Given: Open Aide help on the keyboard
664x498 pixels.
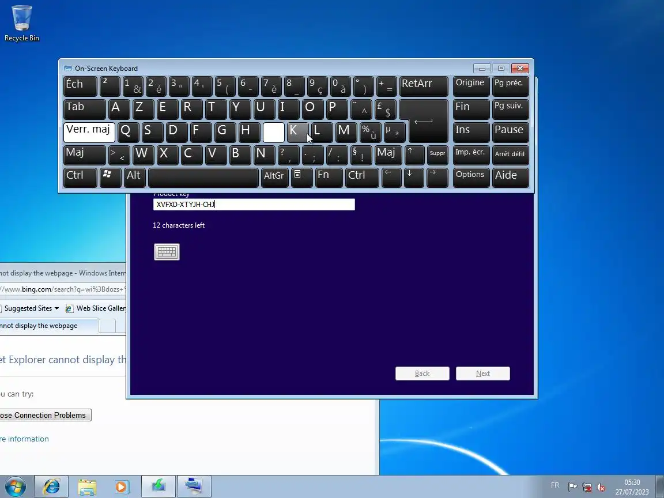Looking at the screenshot, I should 510,178.
